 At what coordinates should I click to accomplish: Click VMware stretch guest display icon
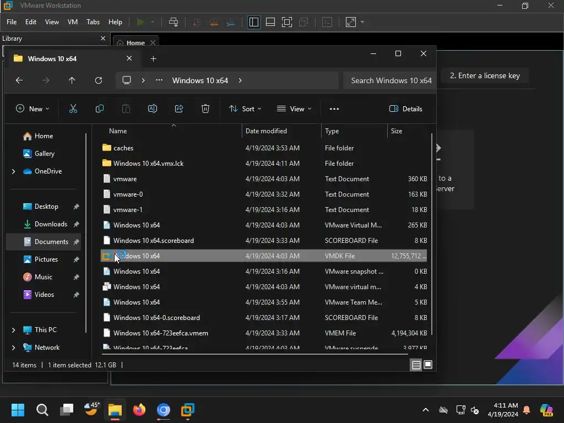[x=351, y=22]
